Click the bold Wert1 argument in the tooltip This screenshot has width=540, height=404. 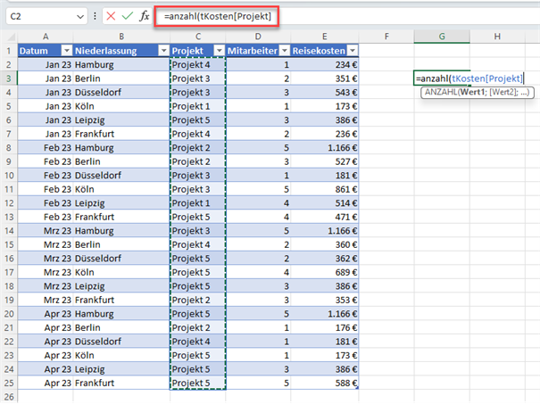[472, 93]
